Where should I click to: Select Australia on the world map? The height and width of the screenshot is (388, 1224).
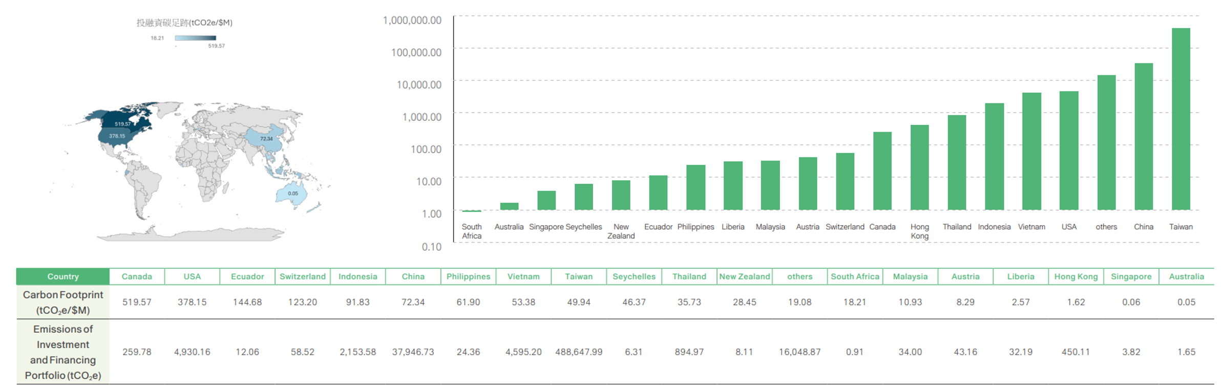292,193
